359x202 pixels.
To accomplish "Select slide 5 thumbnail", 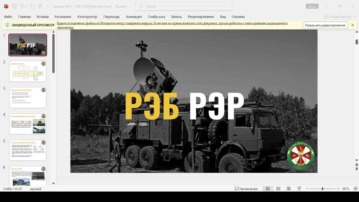I will coord(28,150).
